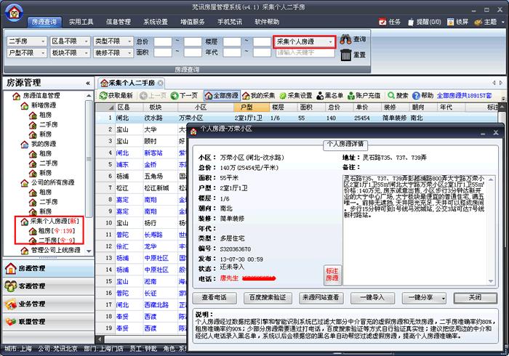Click the 来源网站查看 button
Screen dimensions: 509x356
(x=321, y=298)
